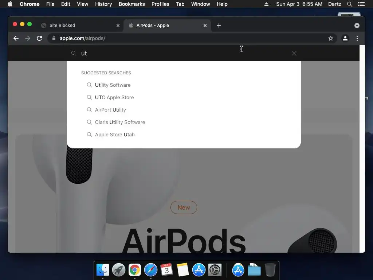Open Calendar from the Dock
The image size is (373, 280).
[167, 270]
